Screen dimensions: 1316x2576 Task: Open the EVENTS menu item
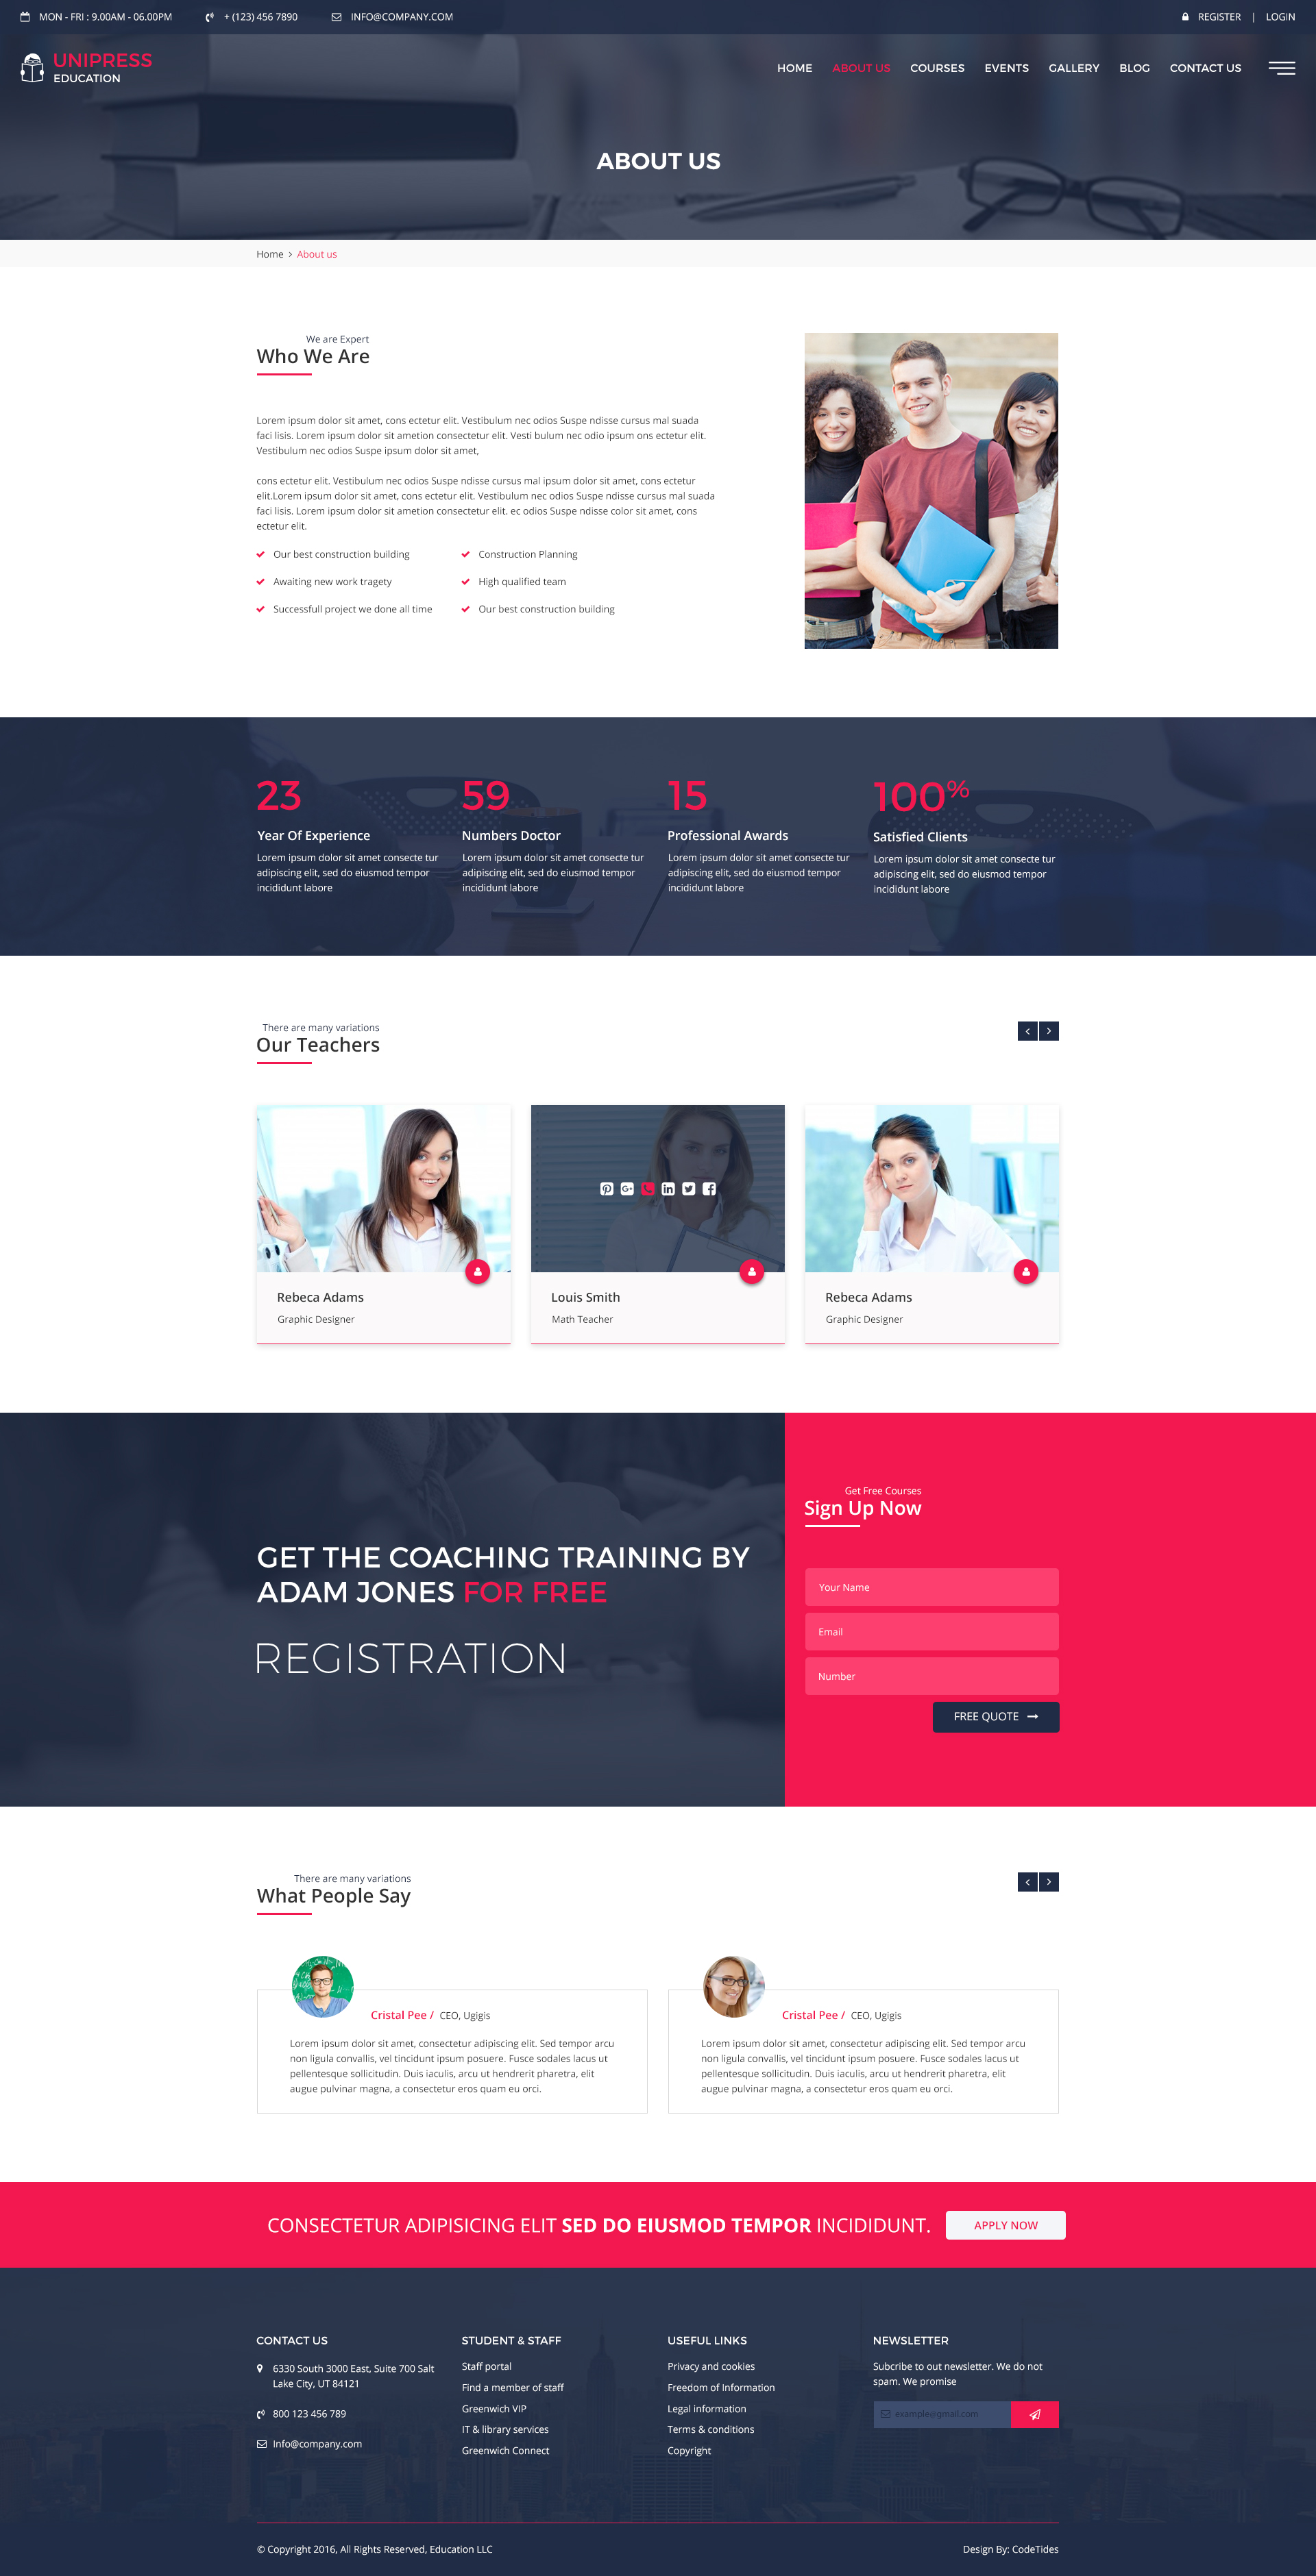coord(1007,67)
